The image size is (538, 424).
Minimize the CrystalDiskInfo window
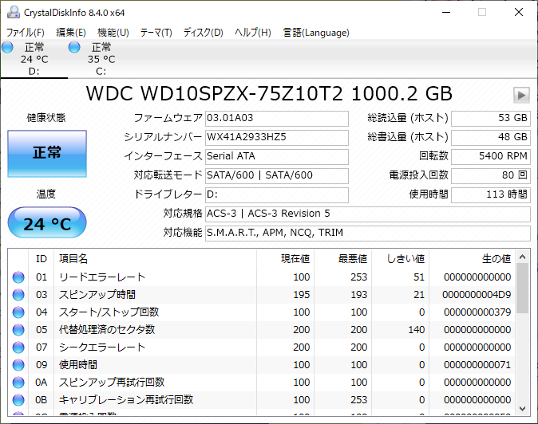click(446, 12)
